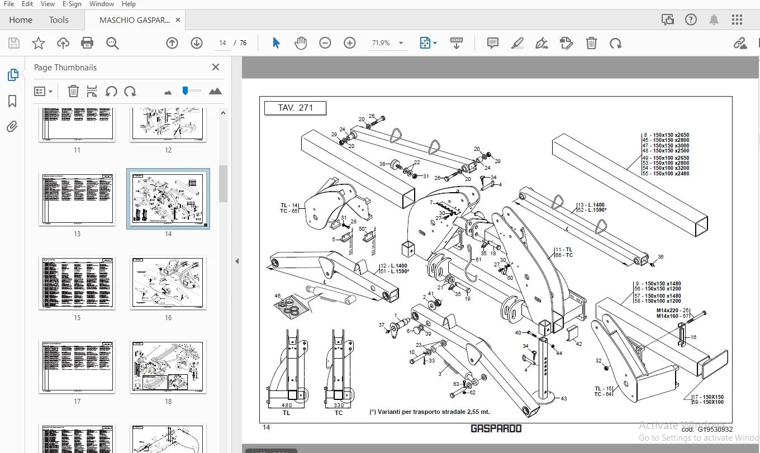Expand the zoom level dropdown

click(x=401, y=43)
